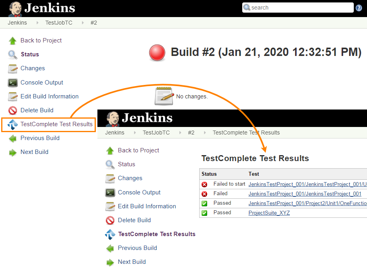Open the help question mark icon
Viewport: 367px width, 269px height.
tap(359, 8)
